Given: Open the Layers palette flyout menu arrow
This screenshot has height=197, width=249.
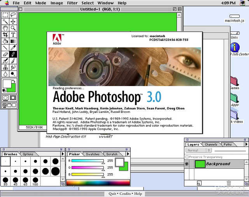Looking at the screenshot, I should click(x=246, y=144).
